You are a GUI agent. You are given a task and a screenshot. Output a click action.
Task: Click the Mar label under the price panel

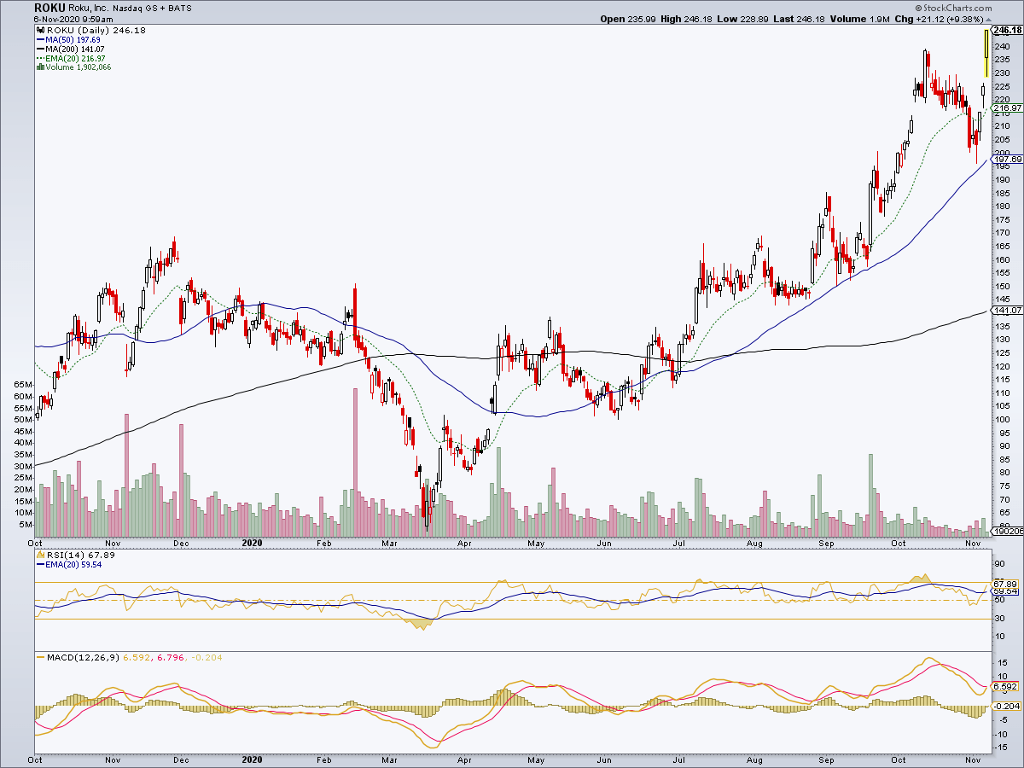point(389,542)
